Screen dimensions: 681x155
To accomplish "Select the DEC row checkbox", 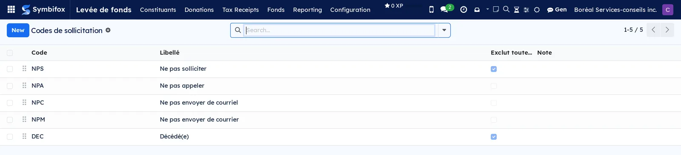I will pos(10,137).
